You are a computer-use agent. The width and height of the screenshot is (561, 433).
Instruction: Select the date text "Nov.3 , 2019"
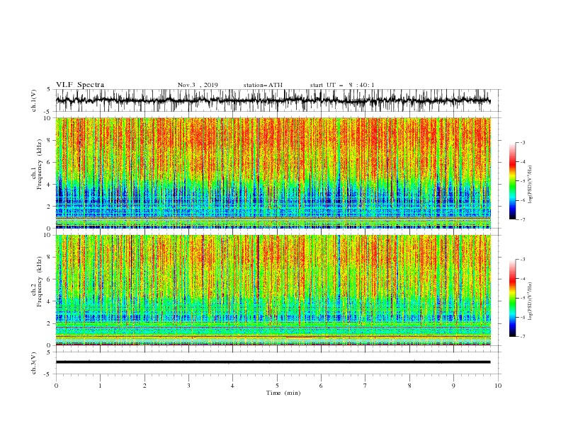(198, 85)
